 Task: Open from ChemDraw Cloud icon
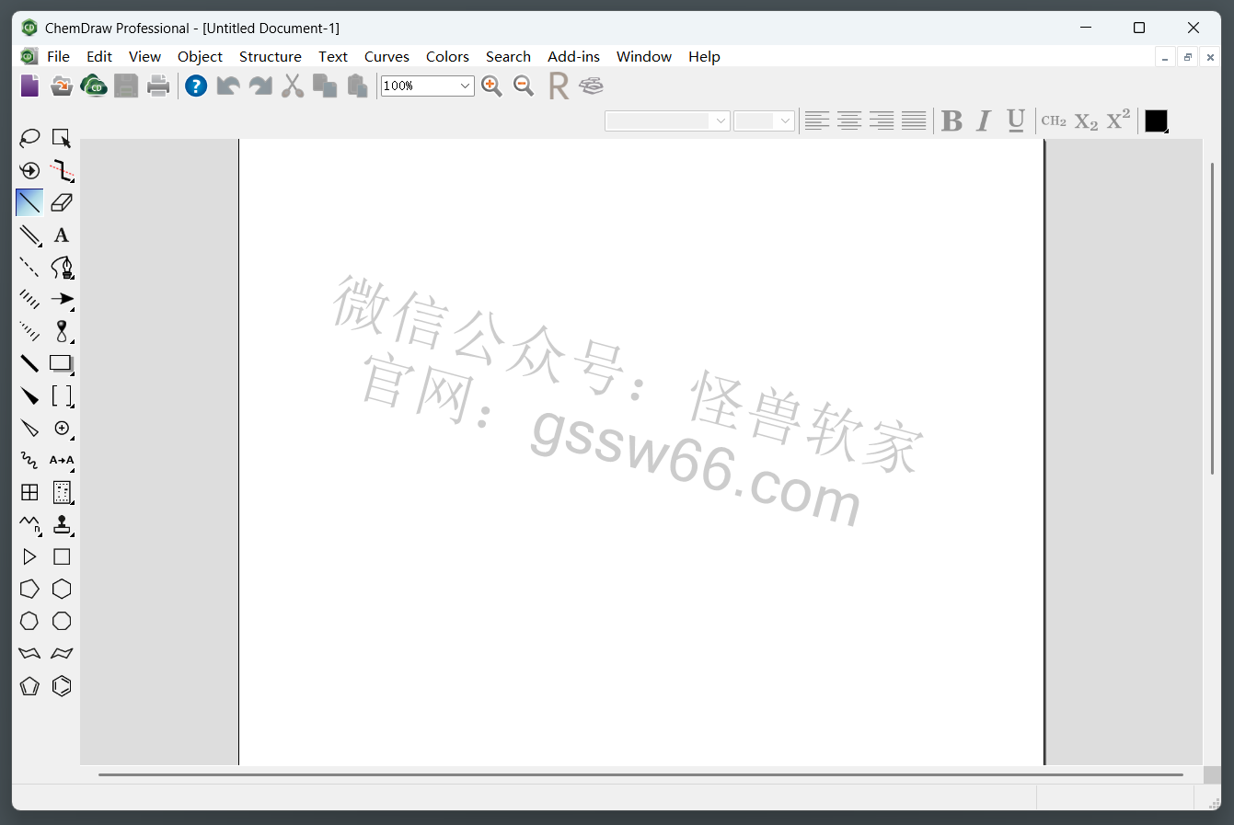coord(94,86)
